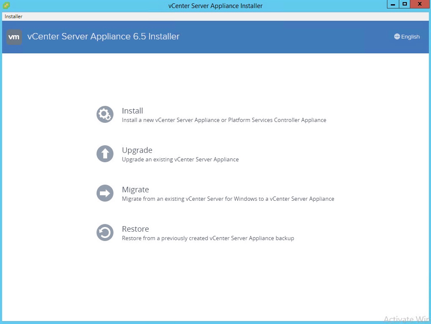
Task: Open the Installer menu
Action: pos(14,17)
